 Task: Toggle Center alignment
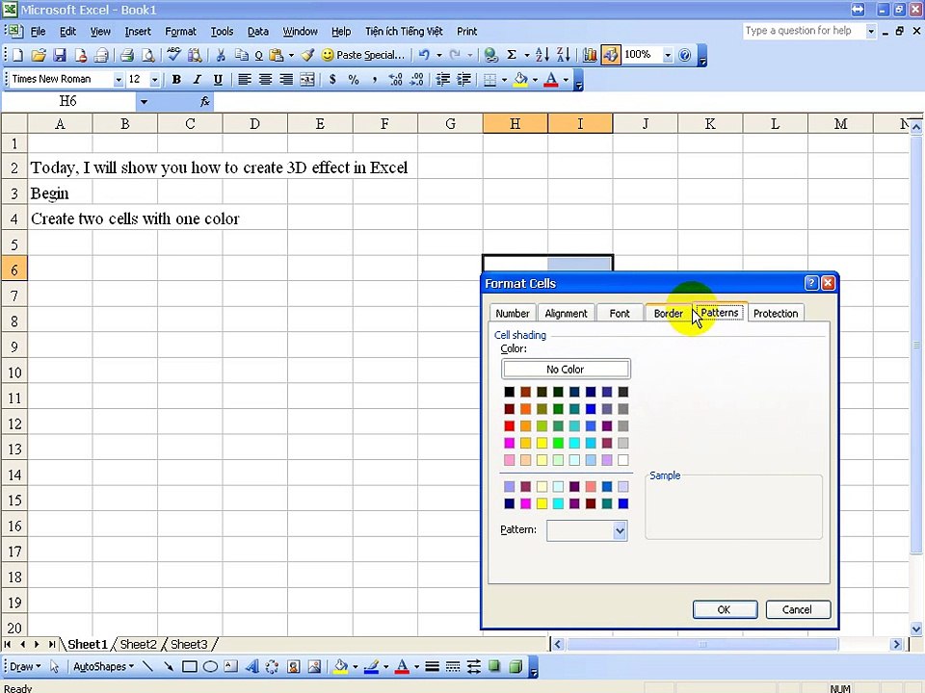tap(265, 80)
